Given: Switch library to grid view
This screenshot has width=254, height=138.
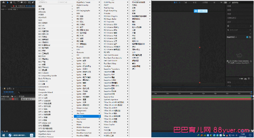Looking at the screenshot, I should point(247,37).
